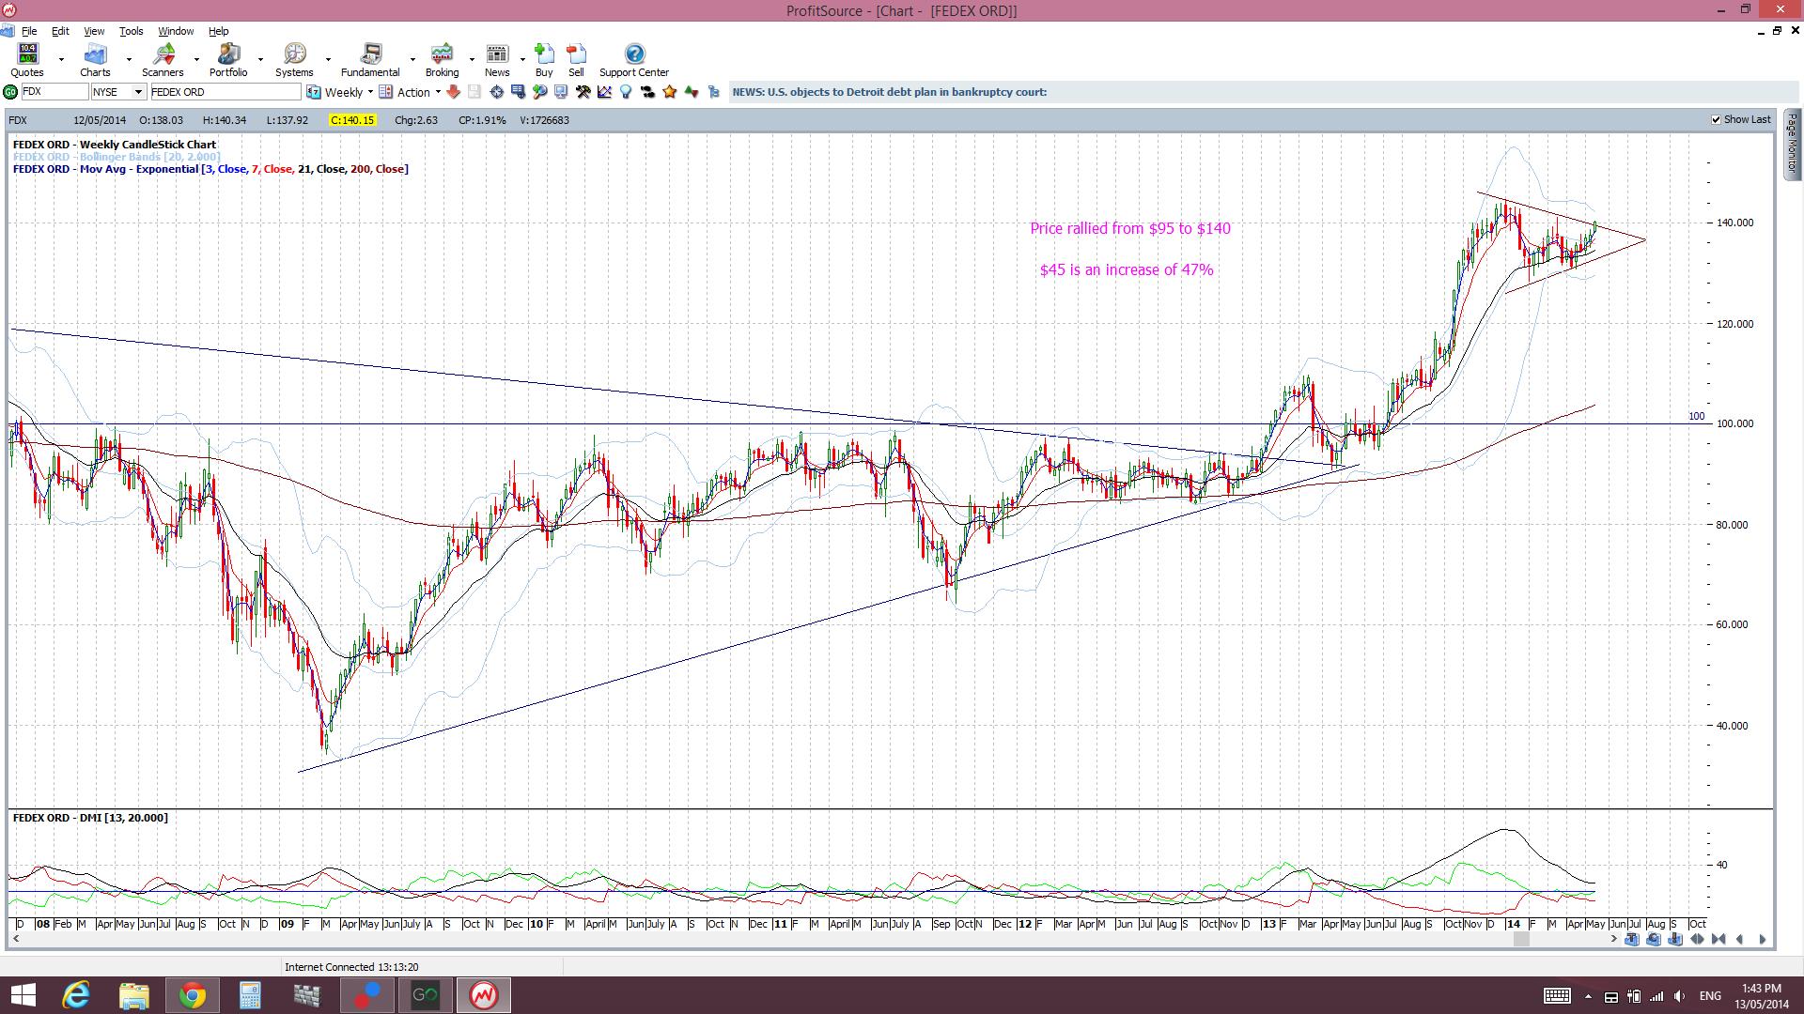
Task: Click the red down-arrow icon after Action
Action: [453, 92]
